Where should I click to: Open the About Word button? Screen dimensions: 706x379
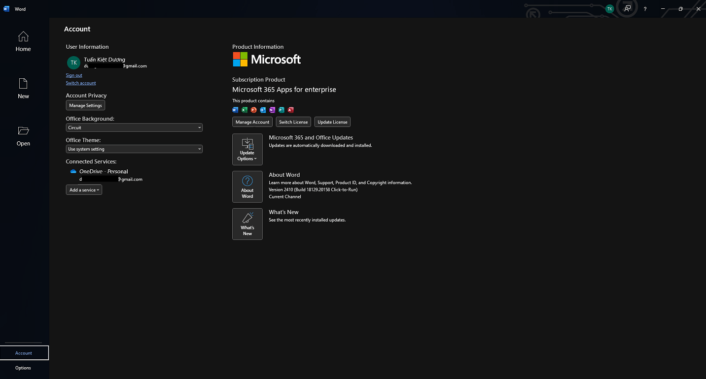pos(247,187)
